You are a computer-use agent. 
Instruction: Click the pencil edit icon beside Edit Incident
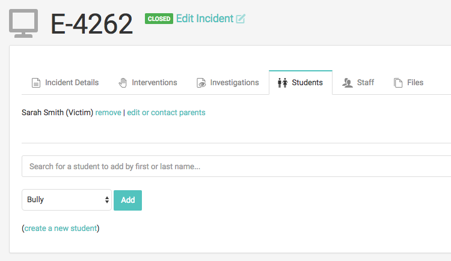coord(241,19)
